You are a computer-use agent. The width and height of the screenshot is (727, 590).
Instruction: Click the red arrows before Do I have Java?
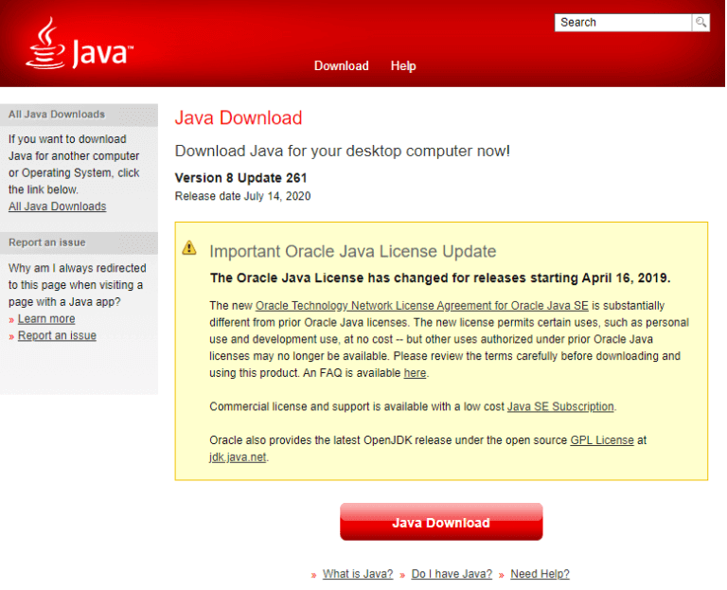click(x=402, y=575)
